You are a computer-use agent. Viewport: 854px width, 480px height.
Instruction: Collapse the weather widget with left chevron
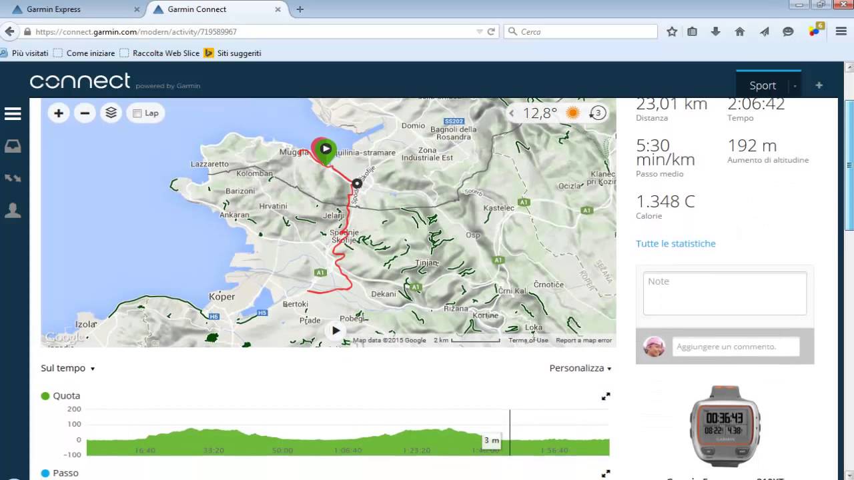click(512, 113)
